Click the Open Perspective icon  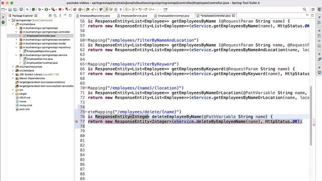[x=313, y=10]
